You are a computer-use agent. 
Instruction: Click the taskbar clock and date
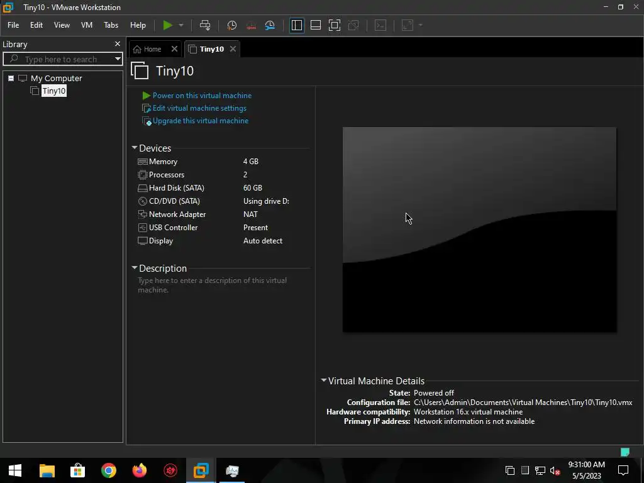[x=587, y=470]
